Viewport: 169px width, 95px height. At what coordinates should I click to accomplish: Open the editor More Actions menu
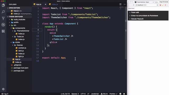tap(125, 4)
